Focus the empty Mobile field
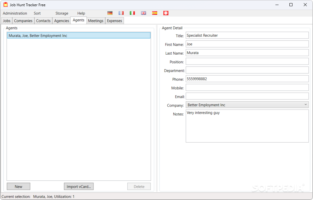This screenshot has width=313, height=200. (247, 88)
